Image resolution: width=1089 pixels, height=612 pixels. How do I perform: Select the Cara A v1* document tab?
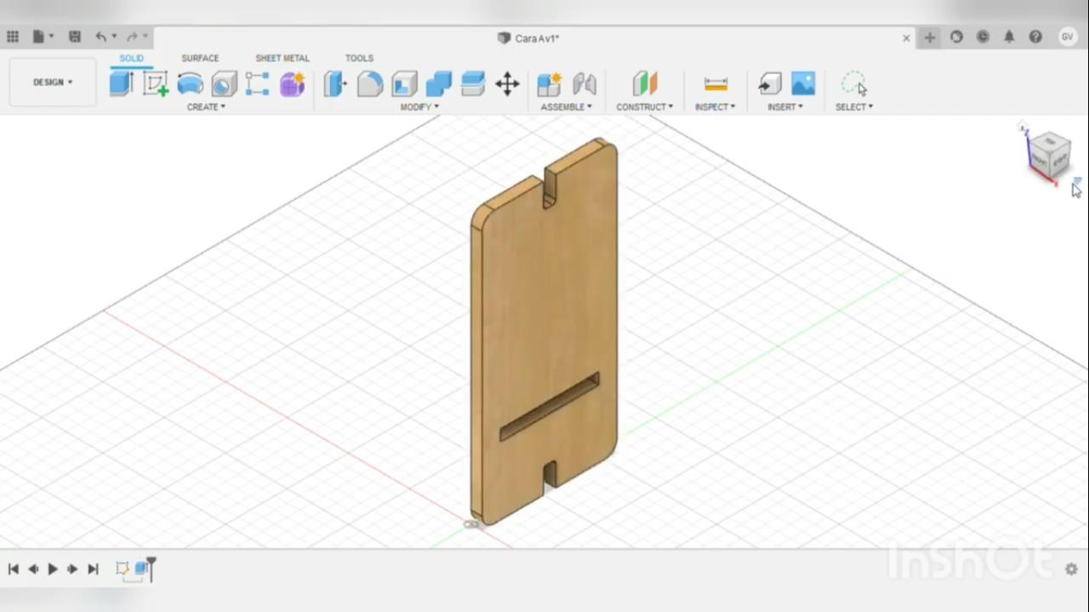527,38
